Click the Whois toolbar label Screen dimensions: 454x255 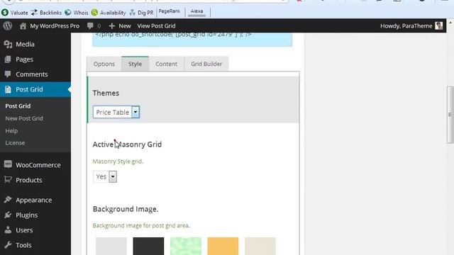(x=80, y=13)
